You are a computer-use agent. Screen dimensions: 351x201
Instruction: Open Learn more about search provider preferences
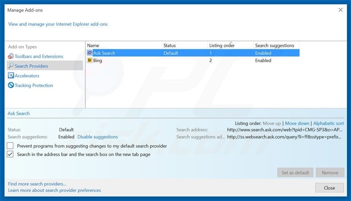[54, 190]
